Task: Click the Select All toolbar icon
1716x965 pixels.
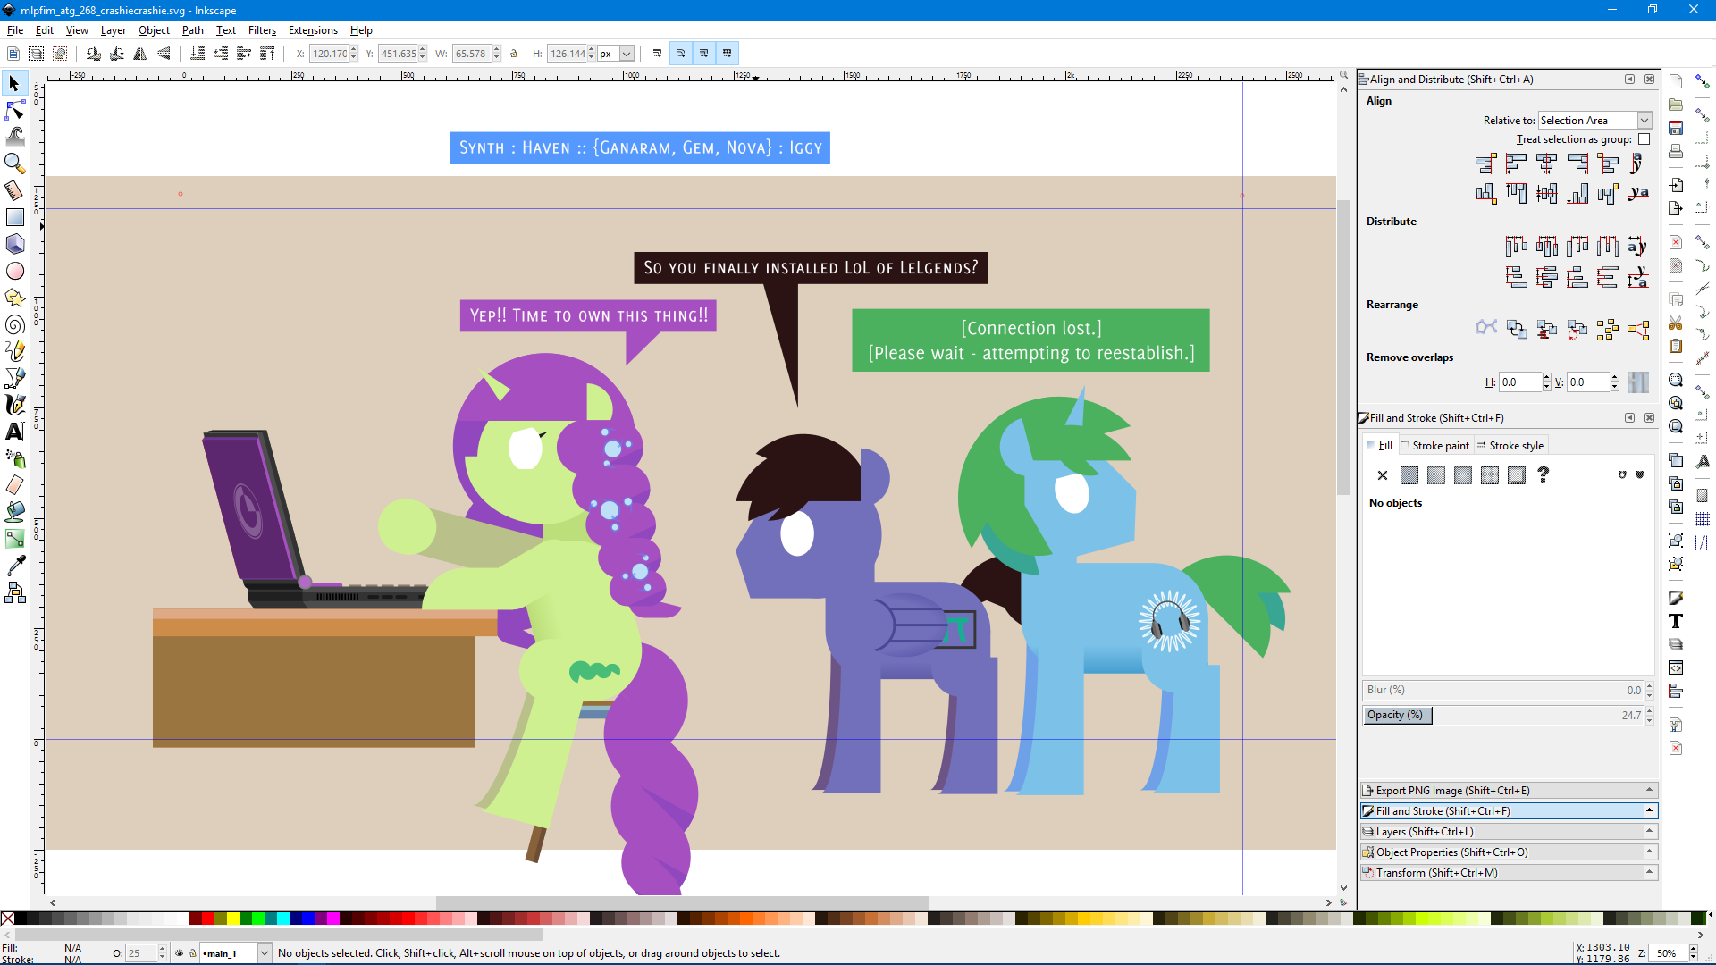Action: tap(13, 54)
